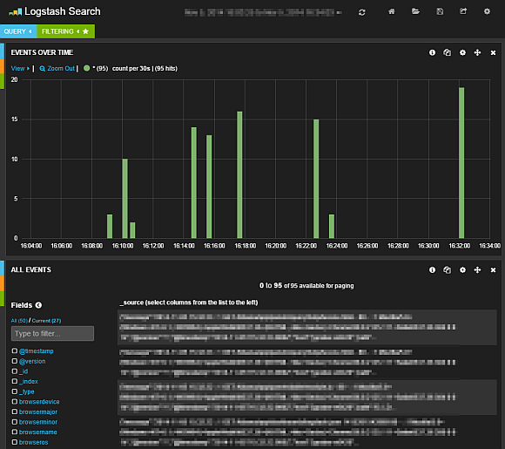Click the refresh icon in the top bar

tap(361, 12)
